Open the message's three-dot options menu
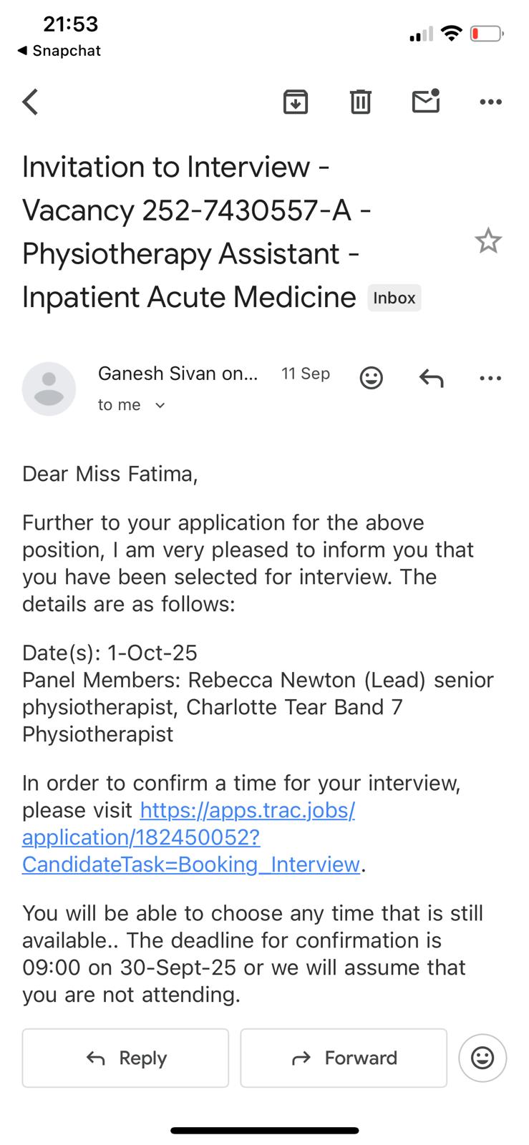Screen dimensions: 529x1145 [490, 377]
